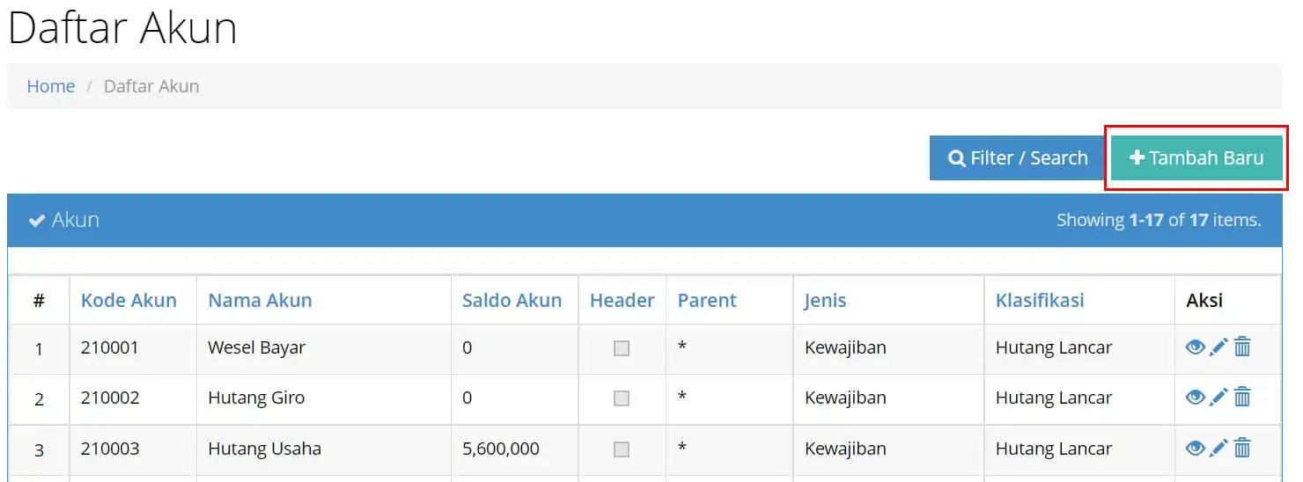1303x482 pixels.
Task: Click Tambah Baru to add account
Action: (x=1196, y=158)
